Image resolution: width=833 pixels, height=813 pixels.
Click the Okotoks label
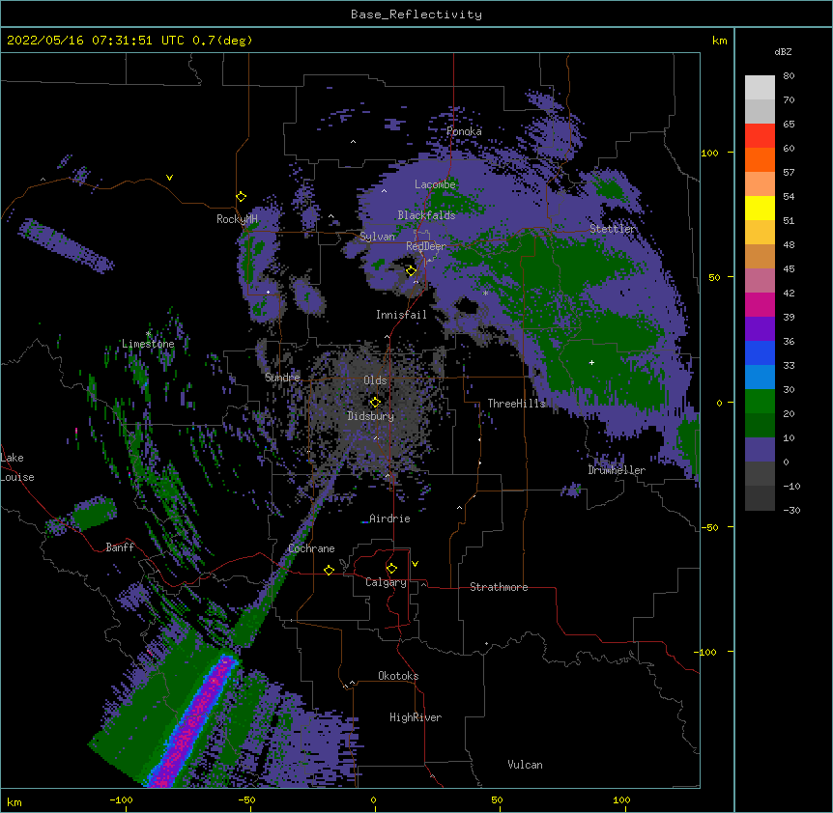pos(398,676)
